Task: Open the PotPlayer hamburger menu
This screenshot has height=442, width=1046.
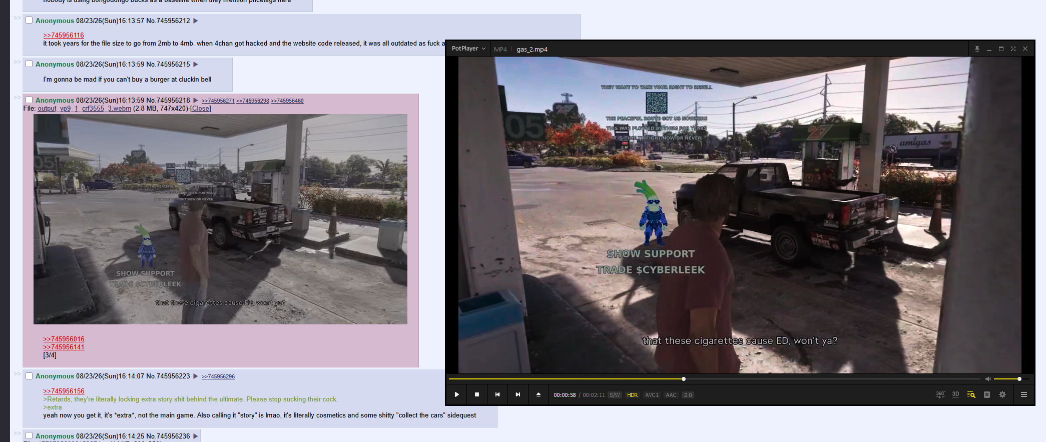Action: 1024,394
